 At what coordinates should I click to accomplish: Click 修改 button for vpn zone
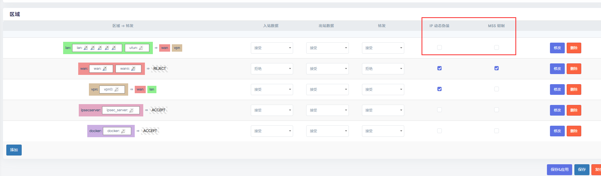[x=557, y=89]
